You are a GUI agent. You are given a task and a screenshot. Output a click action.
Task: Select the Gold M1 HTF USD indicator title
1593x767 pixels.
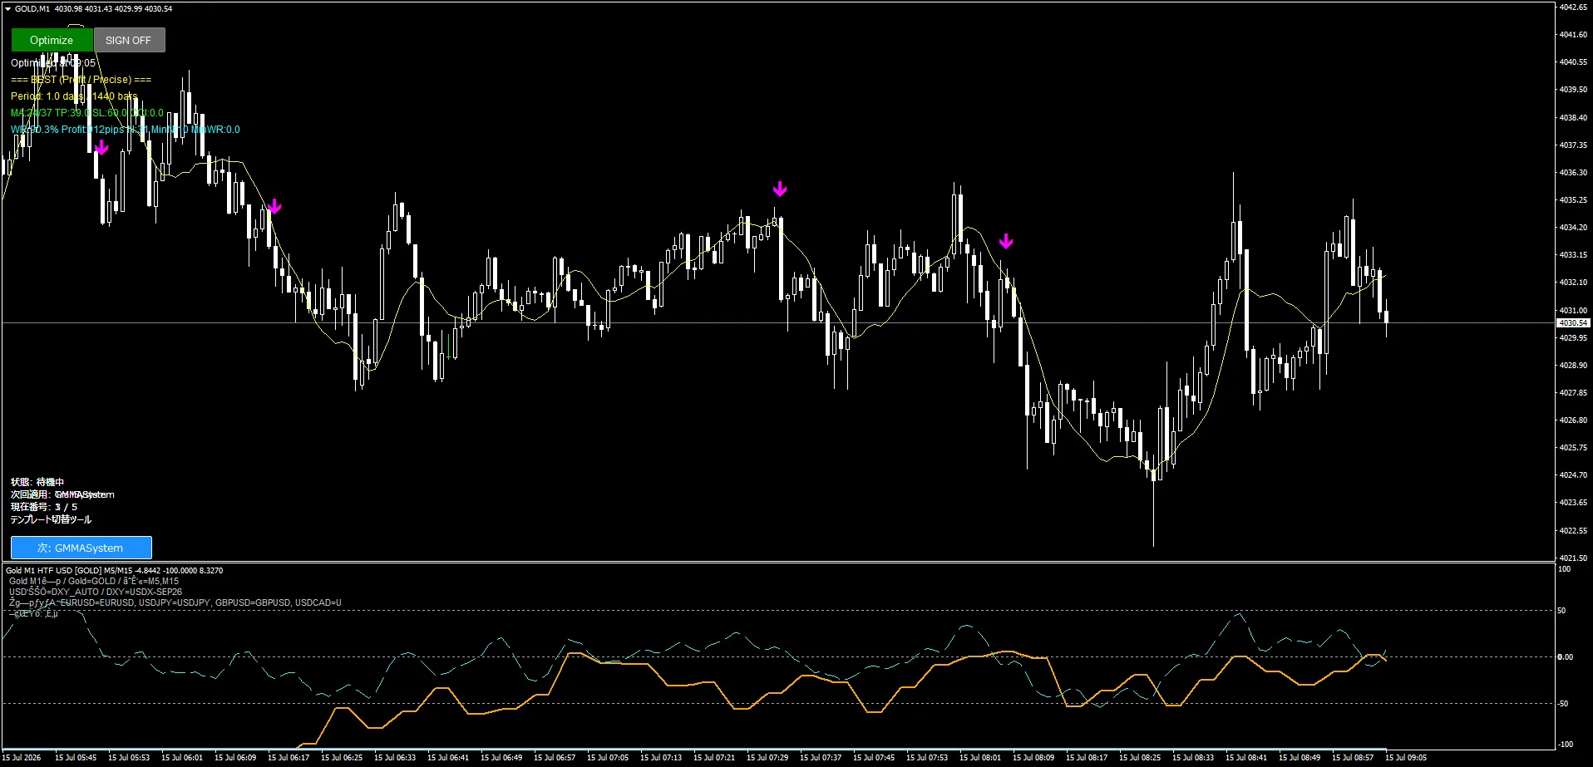(x=114, y=570)
